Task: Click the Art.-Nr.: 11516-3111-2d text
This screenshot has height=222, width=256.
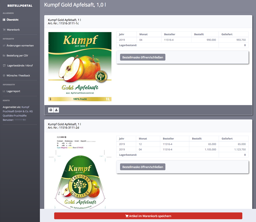Action: click(x=63, y=128)
